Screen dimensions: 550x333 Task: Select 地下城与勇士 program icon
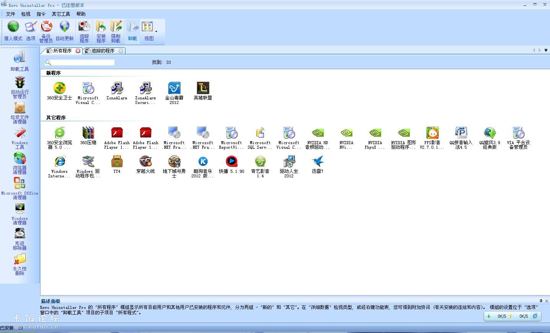pyautogui.click(x=174, y=167)
